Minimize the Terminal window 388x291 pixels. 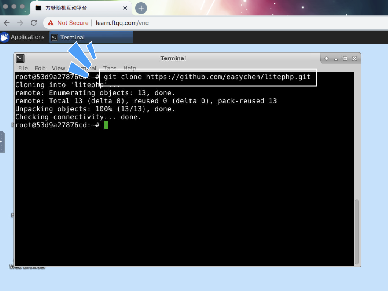(336, 59)
